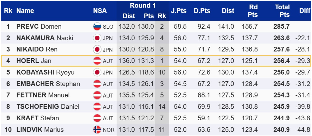
Task: Click Austria flag icon beside Jan Hoerl
Action: click(97, 61)
